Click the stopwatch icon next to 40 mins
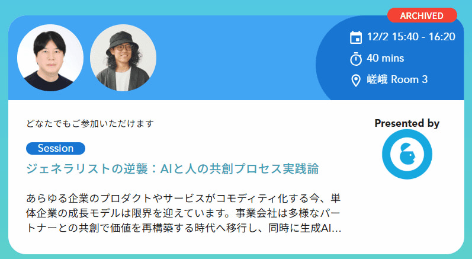Screen dimensions: 472x259 click(356, 59)
